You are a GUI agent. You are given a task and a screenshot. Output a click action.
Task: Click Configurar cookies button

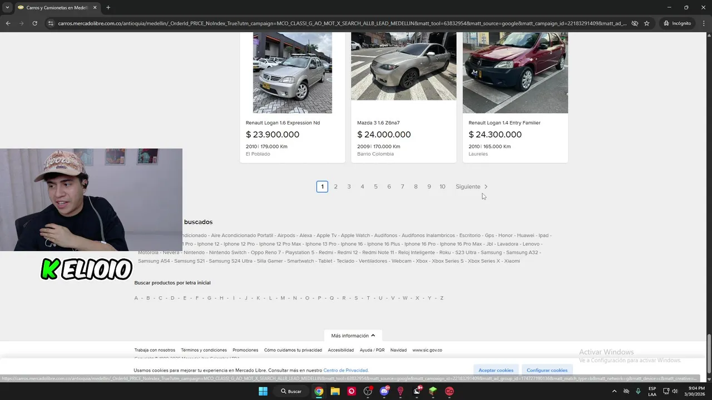[547, 370]
